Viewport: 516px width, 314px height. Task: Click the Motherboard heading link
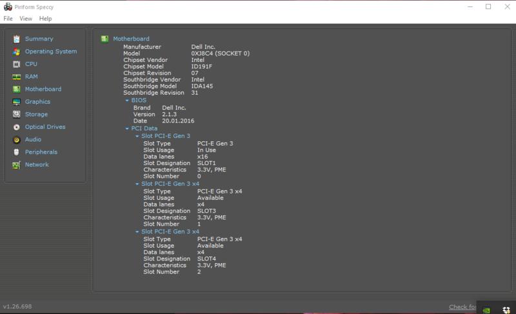click(131, 39)
